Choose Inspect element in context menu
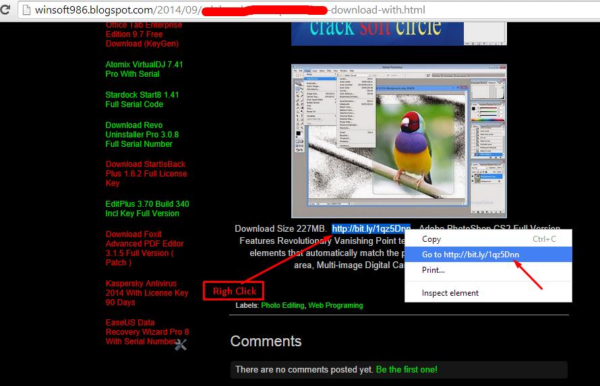Viewport: 600px width, 386px height. click(x=488, y=293)
